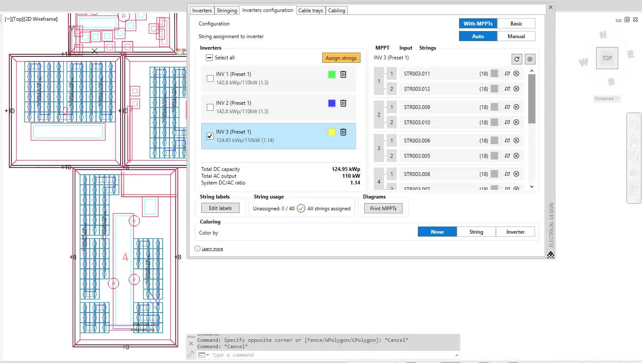Set coloring by String

pyautogui.click(x=476, y=232)
